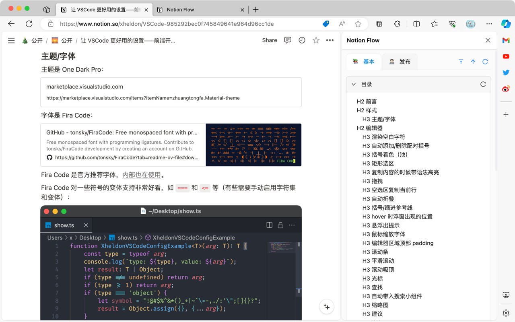Open the browser profile avatar
This screenshot has height=322, width=515.
pyautogui.click(x=471, y=24)
